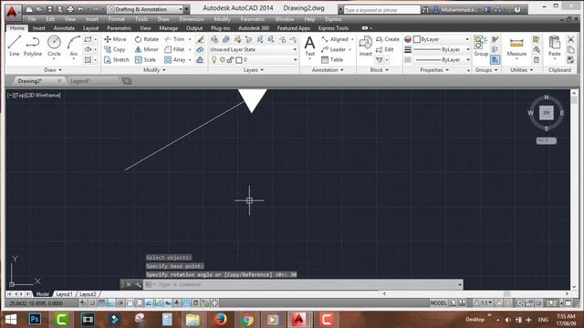The width and height of the screenshot is (584, 328).
Task: Click the Paste clipboard icon
Action: (x=554, y=46)
